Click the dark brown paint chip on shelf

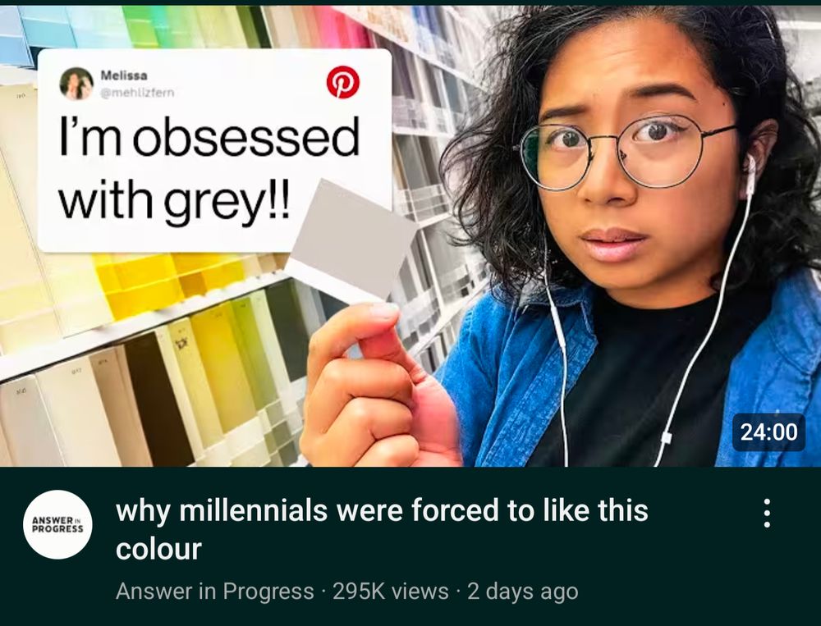[158, 399]
